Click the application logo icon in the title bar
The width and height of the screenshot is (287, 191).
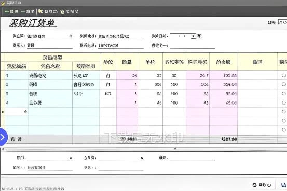(x=3, y=3)
